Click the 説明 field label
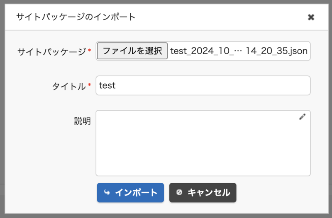Viewport: 332px width, 218px height. (82, 121)
